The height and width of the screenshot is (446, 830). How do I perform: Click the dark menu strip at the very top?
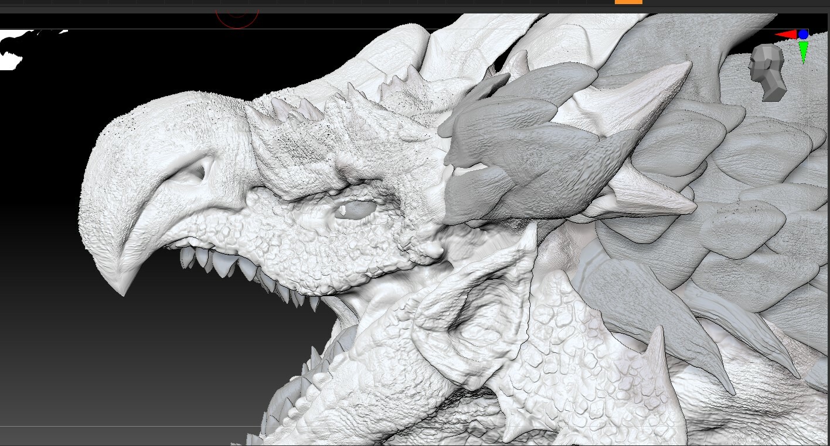(x=410, y=2)
